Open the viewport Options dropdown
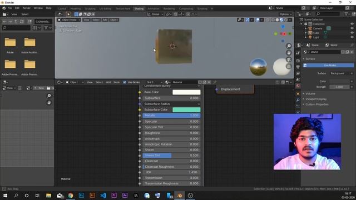Image resolution: width=356 pixels, height=200 pixels. click(285, 14)
